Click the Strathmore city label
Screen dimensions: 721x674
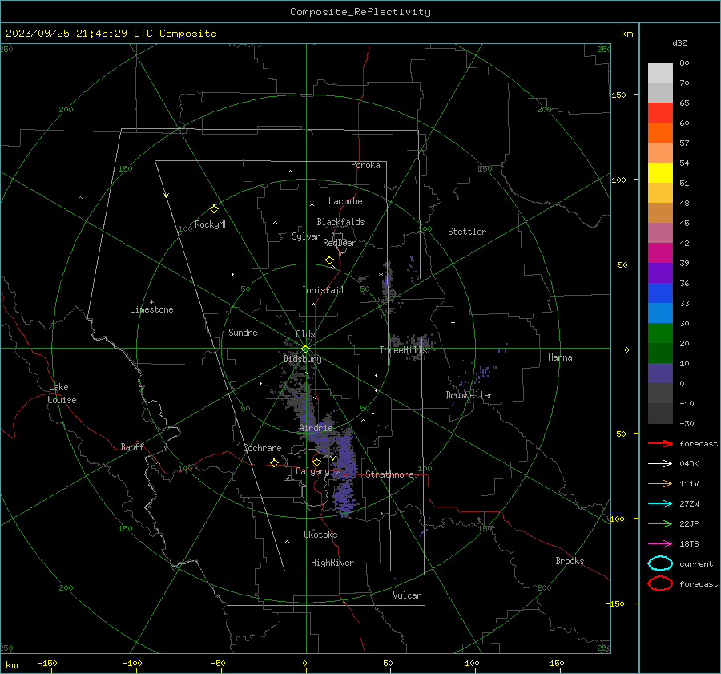point(389,474)
